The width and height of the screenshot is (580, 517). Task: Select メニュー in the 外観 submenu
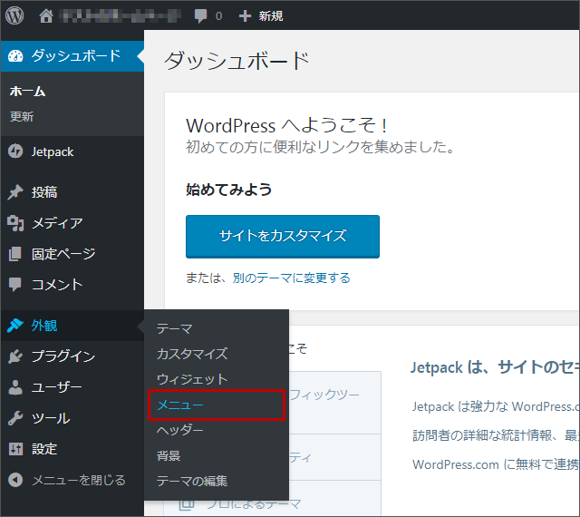point(180,405)
